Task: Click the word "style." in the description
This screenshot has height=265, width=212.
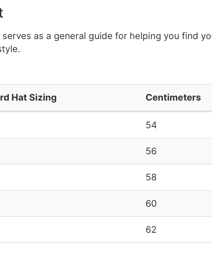Action: (10, 50)
